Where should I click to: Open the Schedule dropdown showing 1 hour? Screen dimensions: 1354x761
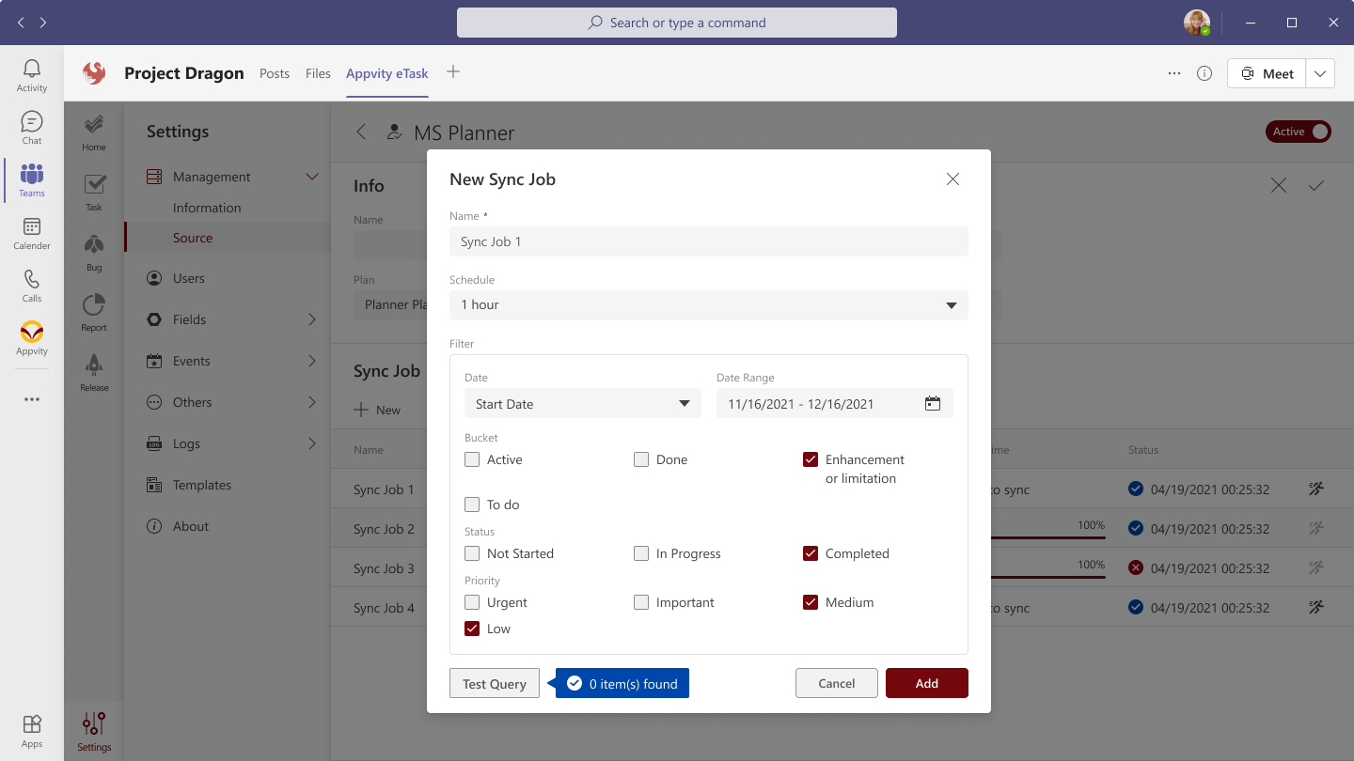point(708,304)
